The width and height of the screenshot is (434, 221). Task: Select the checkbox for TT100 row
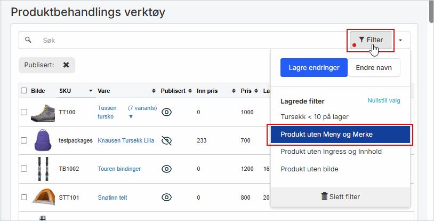pyautogui.click(x=24, y=112)
